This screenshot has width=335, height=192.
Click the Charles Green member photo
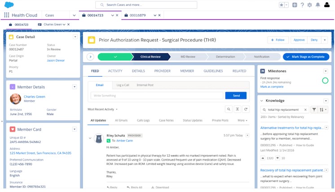pyautogui.click(x=15, y=98)
